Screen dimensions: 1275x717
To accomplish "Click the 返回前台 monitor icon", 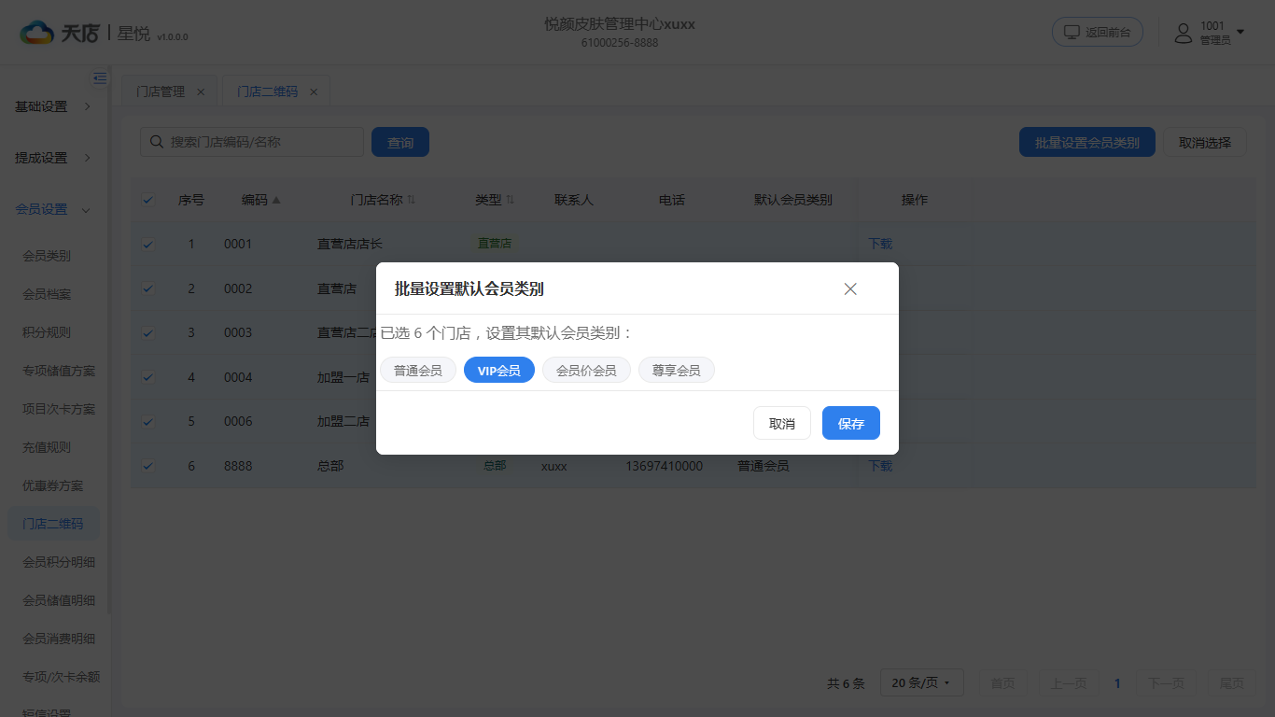I will tap(1072, 32).
